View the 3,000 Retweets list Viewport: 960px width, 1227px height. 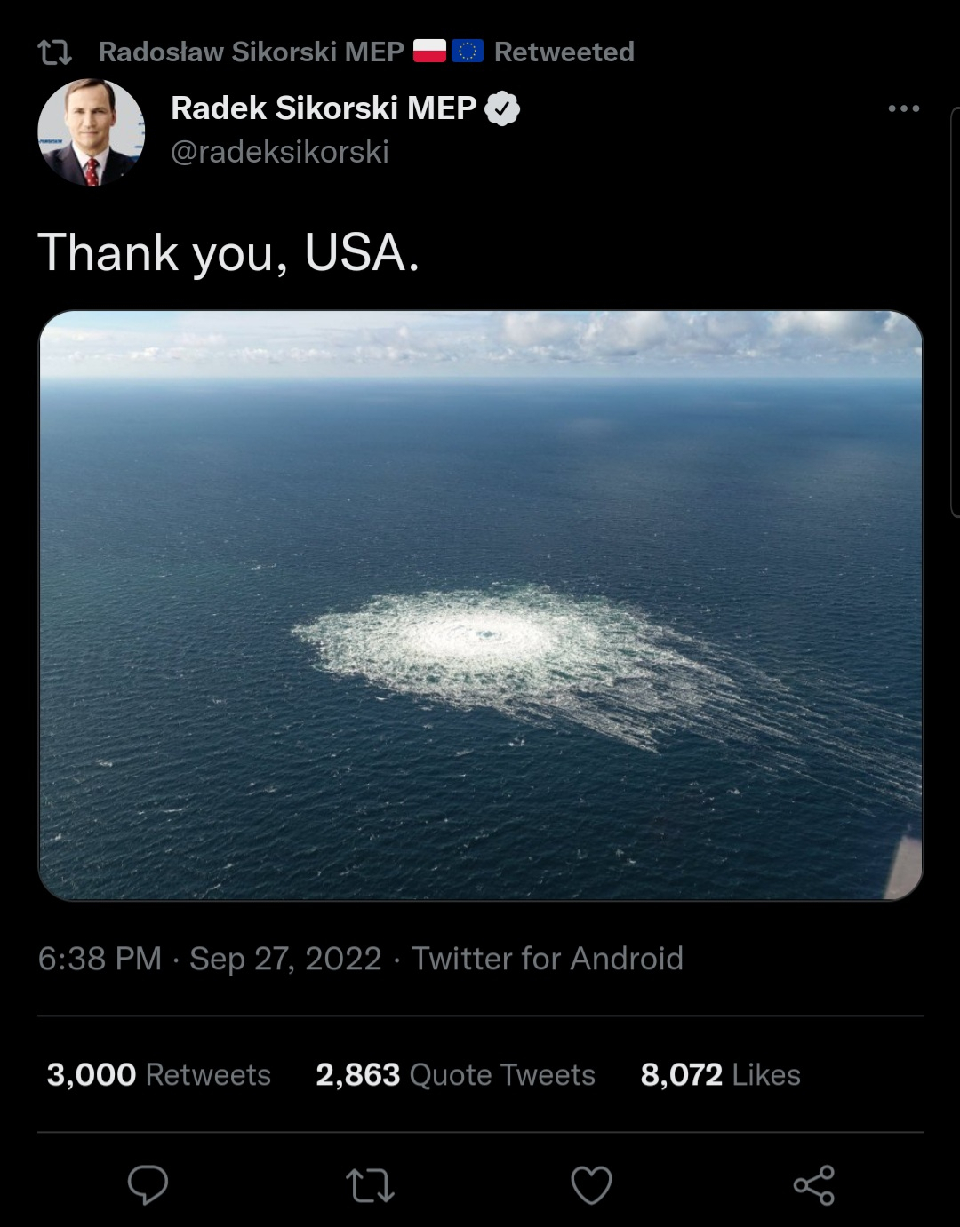coord(158,1074)
